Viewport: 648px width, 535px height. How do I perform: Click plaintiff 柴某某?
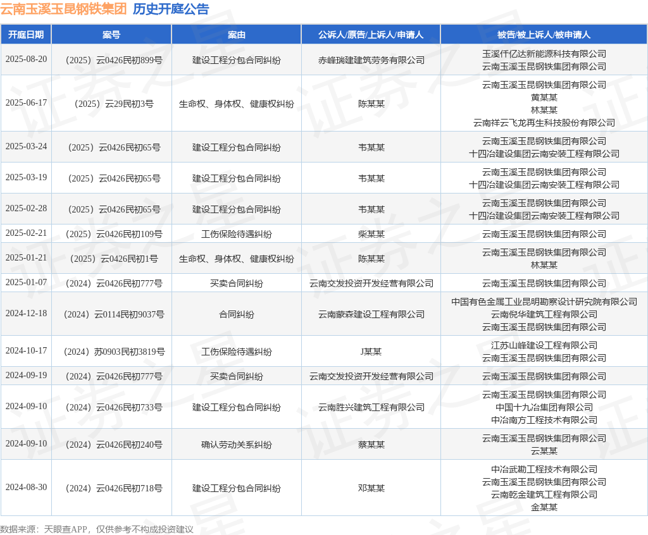click(371, 234)
